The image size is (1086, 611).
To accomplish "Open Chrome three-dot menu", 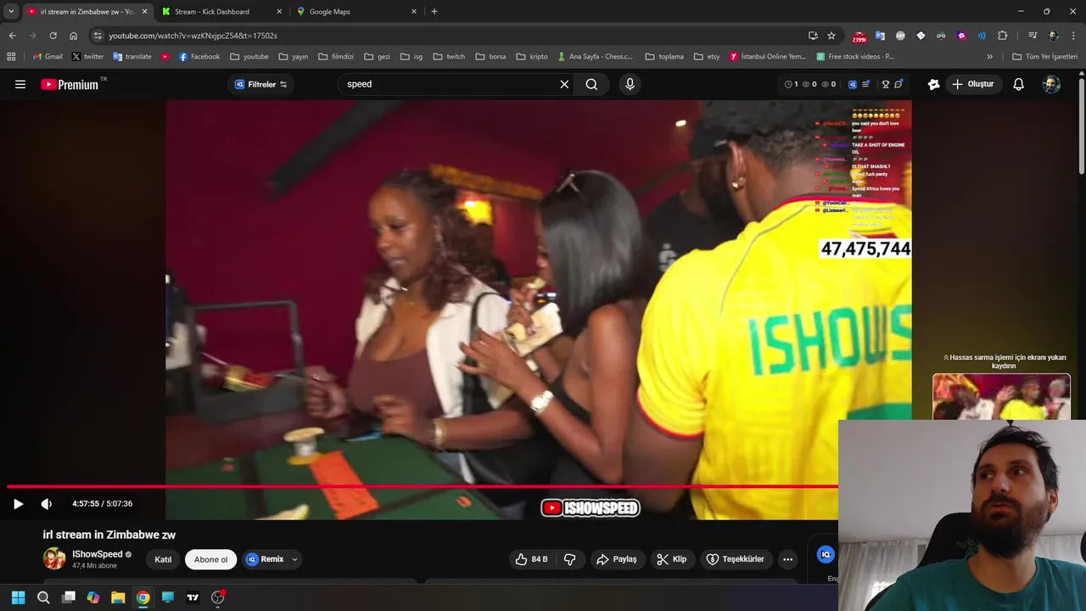I will (1073, 36).
